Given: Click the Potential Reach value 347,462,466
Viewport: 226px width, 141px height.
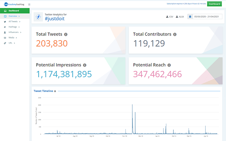Looking at the screenshot, I should pos(158,74).
